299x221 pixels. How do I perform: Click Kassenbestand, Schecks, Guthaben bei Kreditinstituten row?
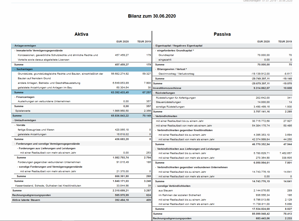[81, 186]
